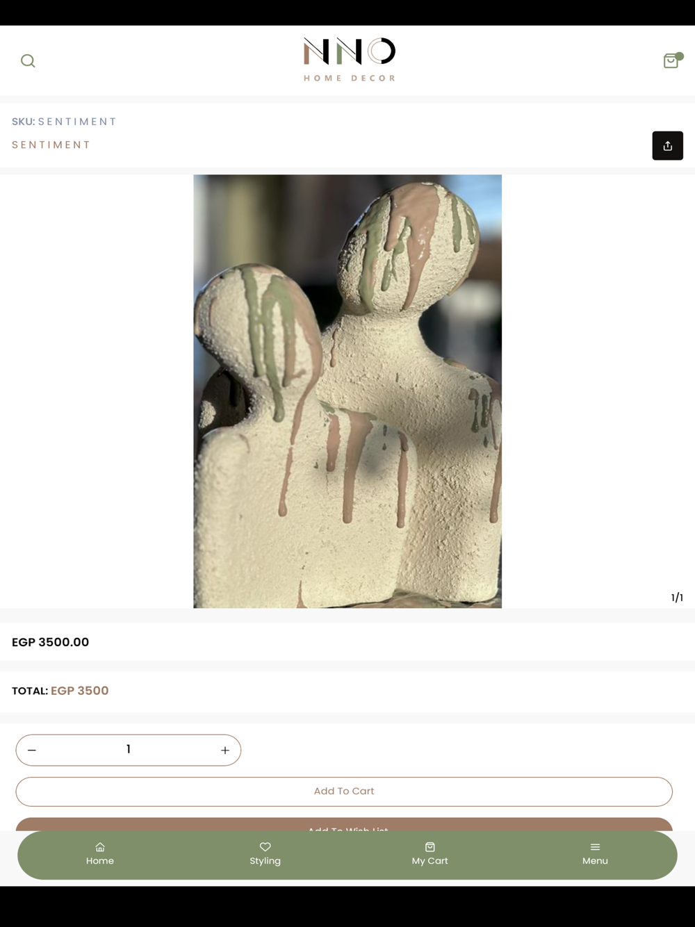
Task: Open Styling from the bottom navigation
Action: click(x=265, y=854)
